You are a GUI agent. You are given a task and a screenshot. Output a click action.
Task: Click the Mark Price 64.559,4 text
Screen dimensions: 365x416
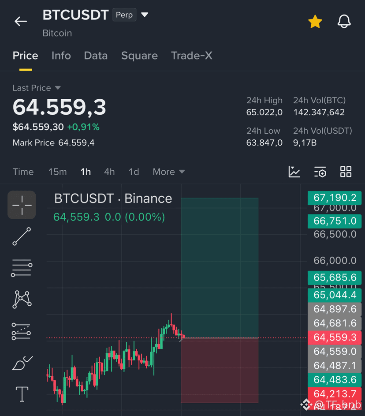tap(53, 143)
